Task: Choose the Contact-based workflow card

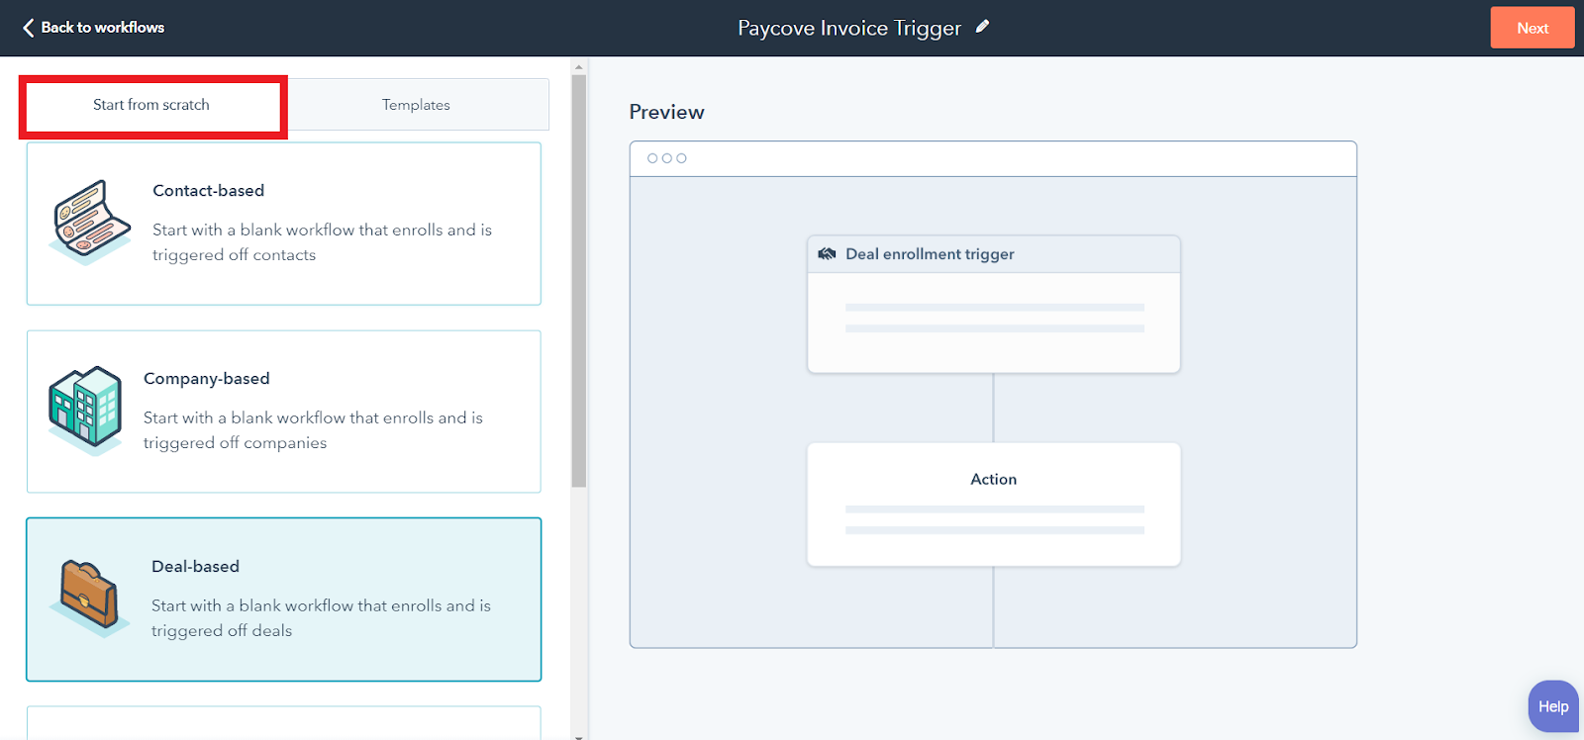Action: tap(284, 224)
